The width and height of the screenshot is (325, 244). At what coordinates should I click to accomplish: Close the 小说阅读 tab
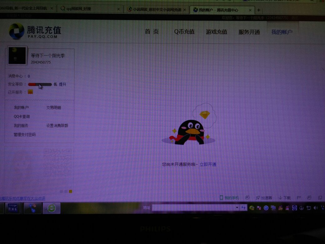tap(184, 10)
